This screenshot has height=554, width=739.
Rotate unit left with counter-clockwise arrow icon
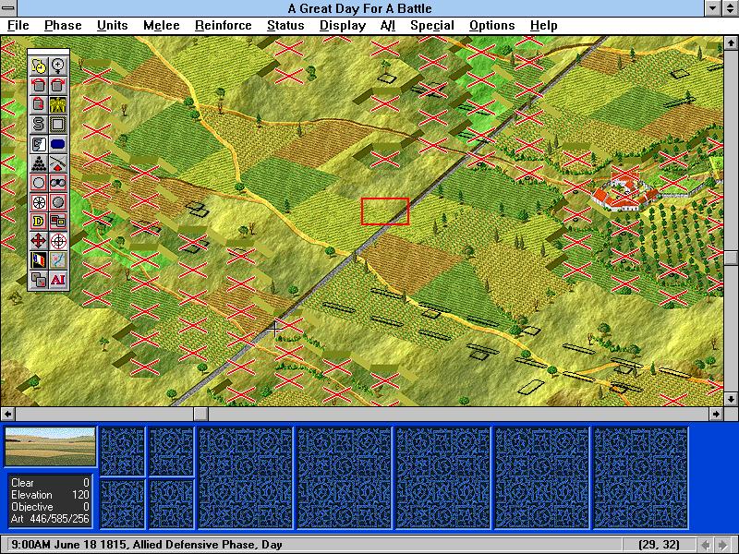[39, 85]
